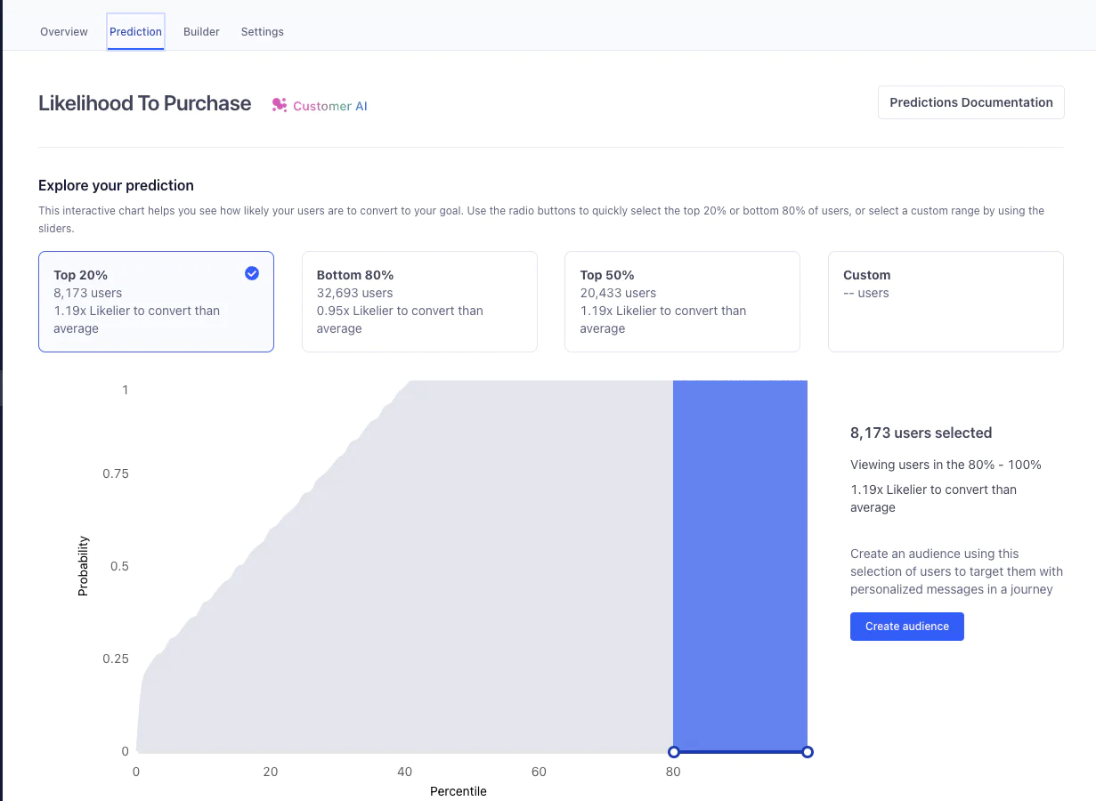
Task: Go to the Settings tab
Action: coord(263,32)
